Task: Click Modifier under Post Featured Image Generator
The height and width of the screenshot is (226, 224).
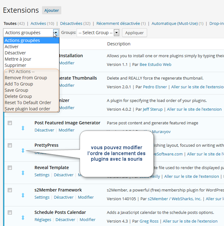Action: [67, 130]
